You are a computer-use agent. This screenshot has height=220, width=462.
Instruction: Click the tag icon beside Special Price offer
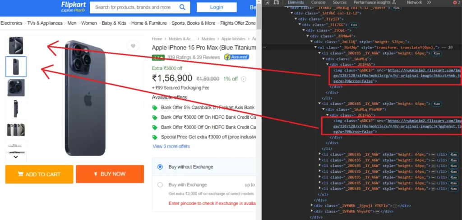155,137
